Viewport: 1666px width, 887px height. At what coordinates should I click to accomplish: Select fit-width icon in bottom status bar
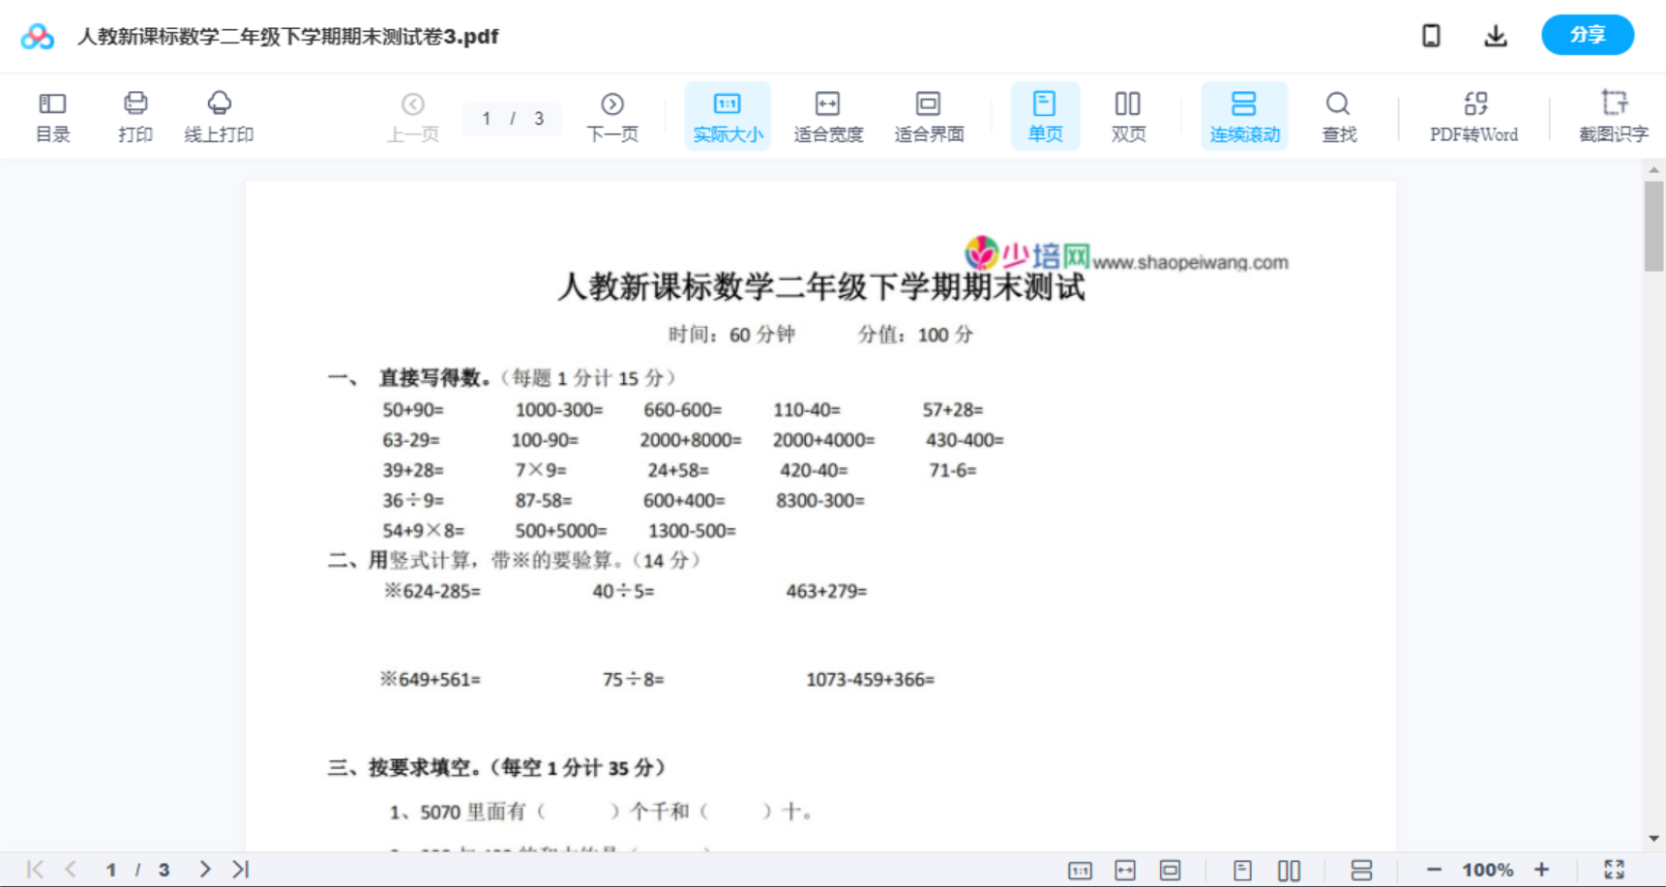click(x=1125, y=869)
